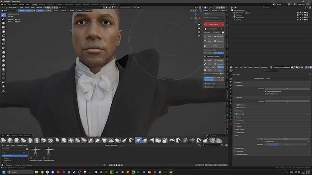The height and width of the screenshot is (175, 312).
Task: Toggle the camera view gizmo
Action: click(x=199, y=32)
